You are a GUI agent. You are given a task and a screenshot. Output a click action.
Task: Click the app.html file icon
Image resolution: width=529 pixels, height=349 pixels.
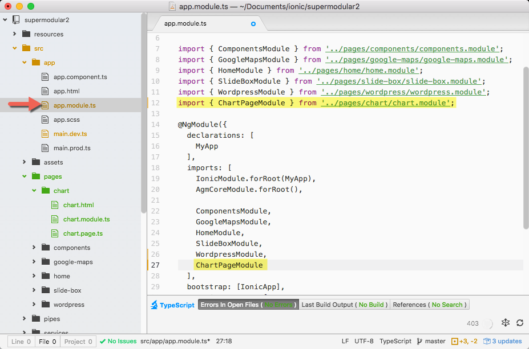45,91
